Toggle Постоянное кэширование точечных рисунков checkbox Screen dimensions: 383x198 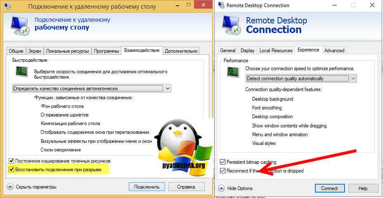12,161
